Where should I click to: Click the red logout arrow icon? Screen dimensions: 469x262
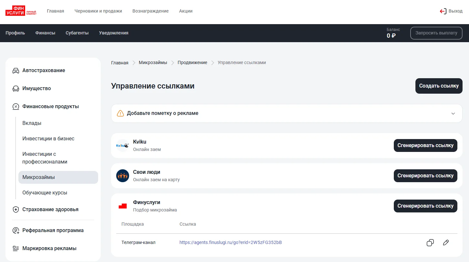point(443,11)
